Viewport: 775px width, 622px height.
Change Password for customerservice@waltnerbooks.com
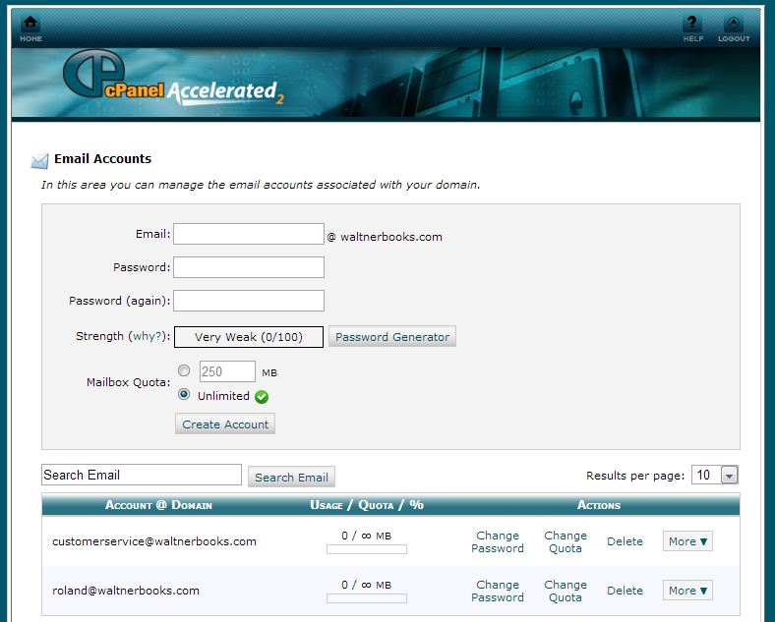[498, 541]
